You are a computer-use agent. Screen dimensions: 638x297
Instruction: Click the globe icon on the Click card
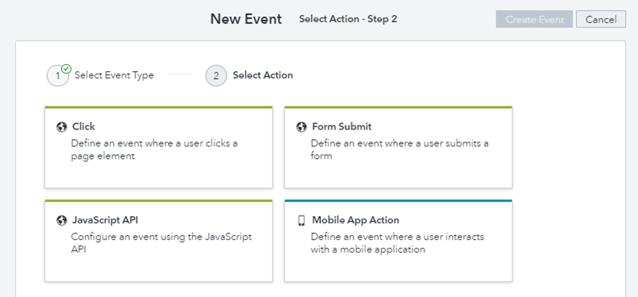(62, 127)
